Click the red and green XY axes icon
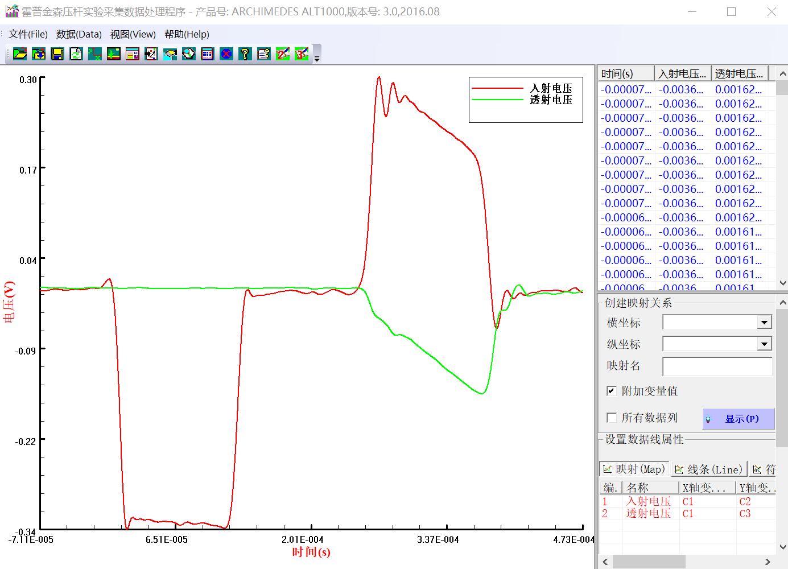The height and width of the screenshot is (569, 788). coord(95,54)
